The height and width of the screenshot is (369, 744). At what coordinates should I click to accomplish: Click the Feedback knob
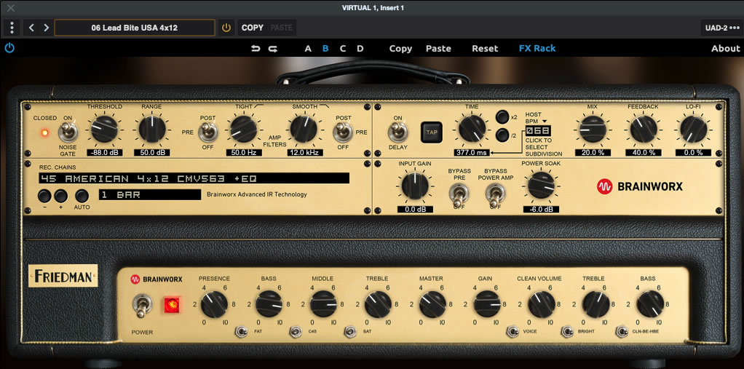pos(644,129)
